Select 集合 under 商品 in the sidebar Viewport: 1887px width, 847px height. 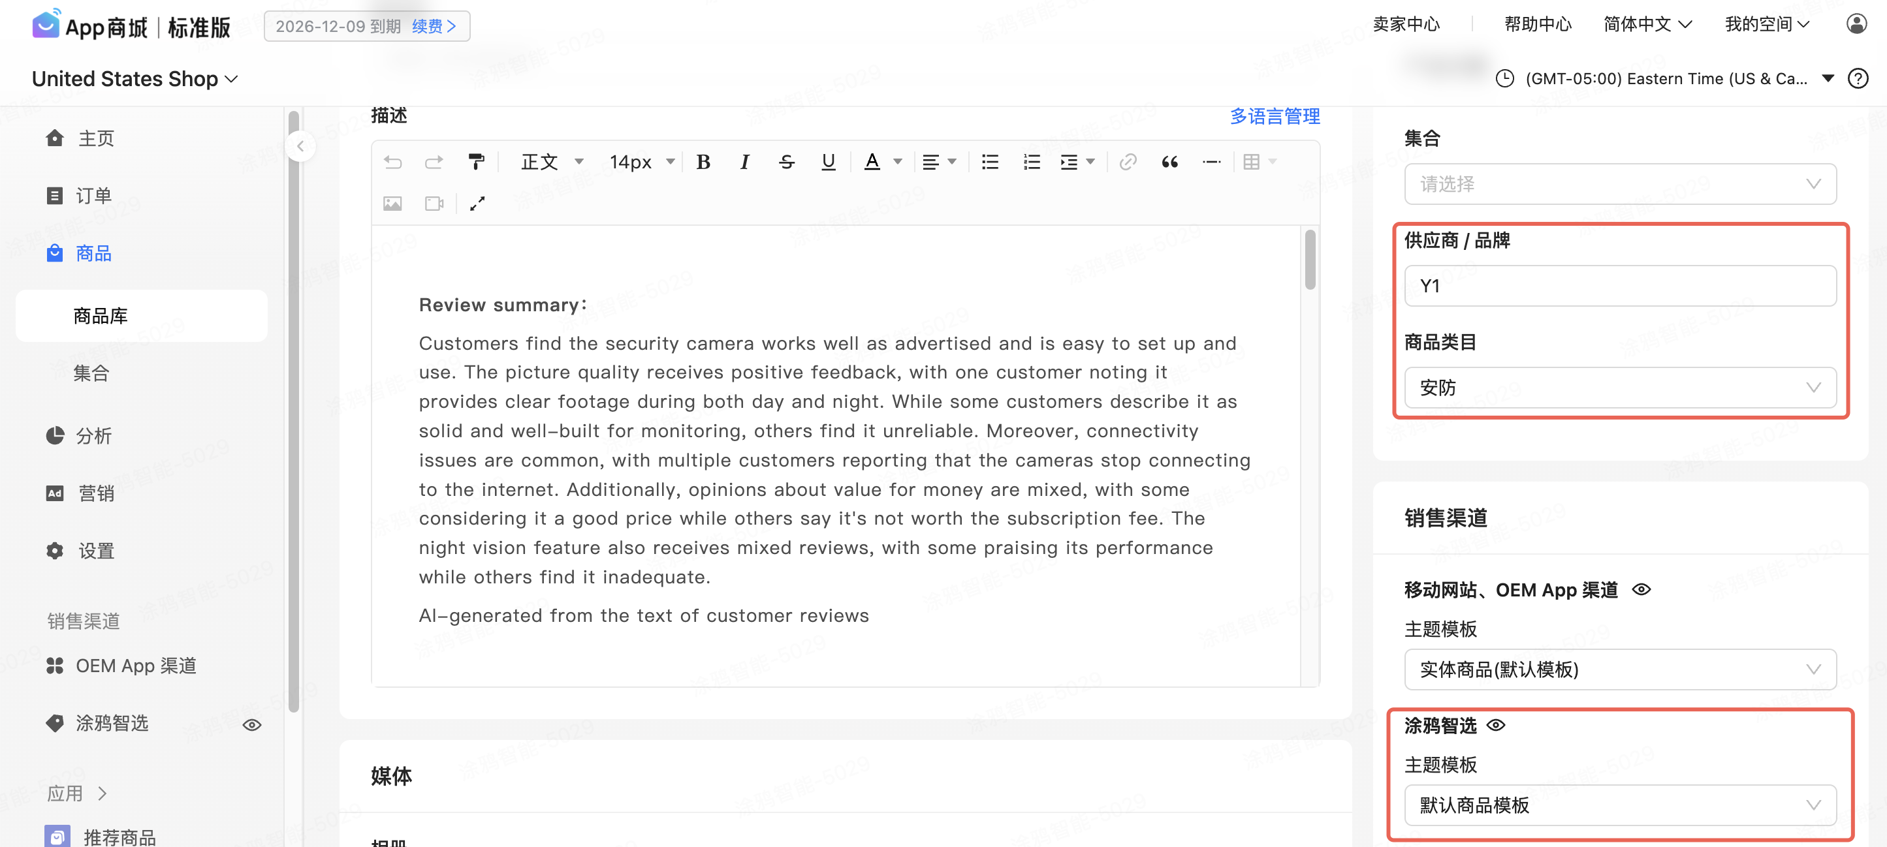(x=91, y=373)
